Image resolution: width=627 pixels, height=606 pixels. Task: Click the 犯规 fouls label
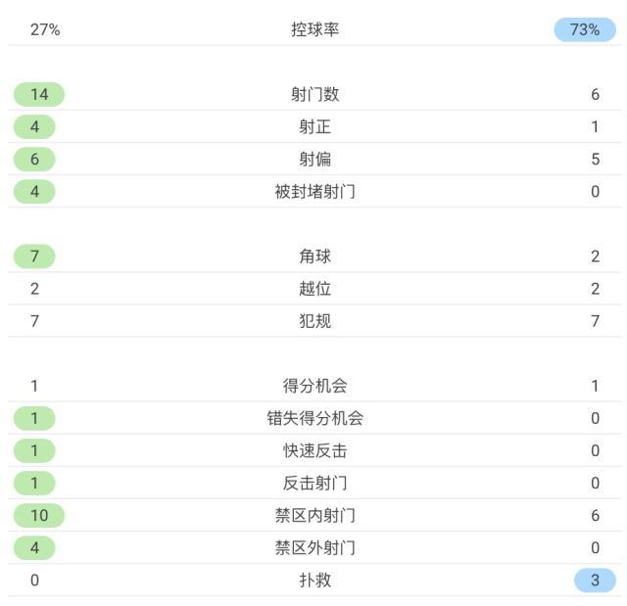(314, 320)
